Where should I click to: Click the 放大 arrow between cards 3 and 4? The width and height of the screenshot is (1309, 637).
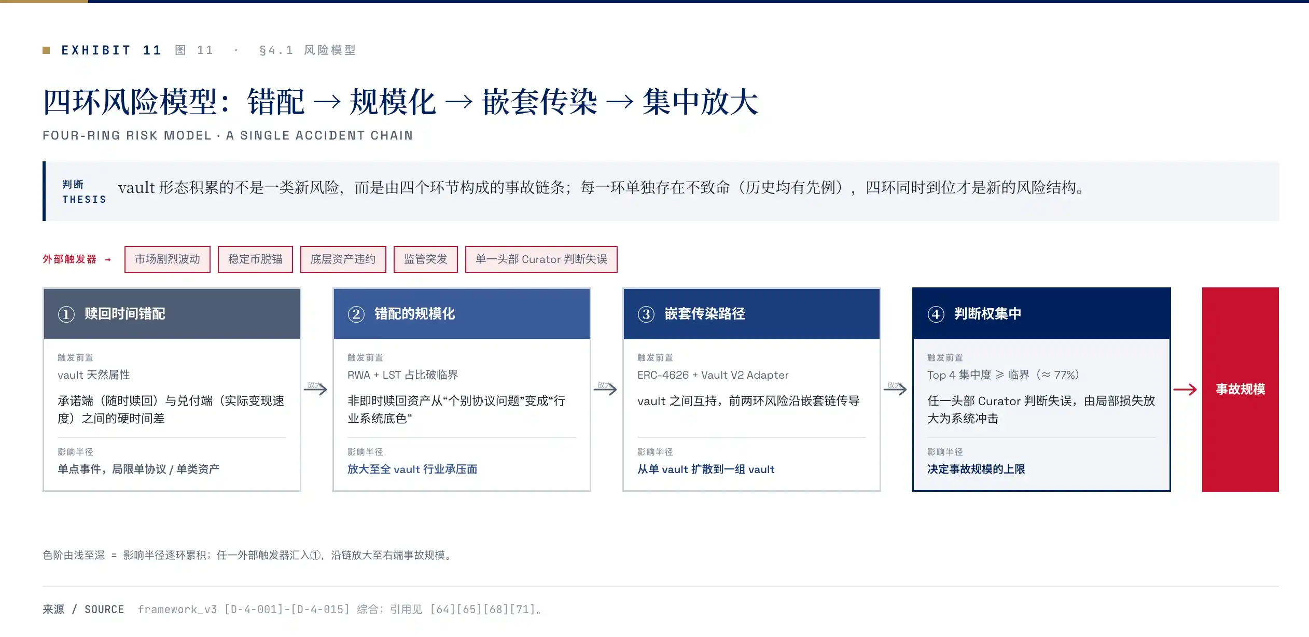pyautogui.click(x=896, y=389)
